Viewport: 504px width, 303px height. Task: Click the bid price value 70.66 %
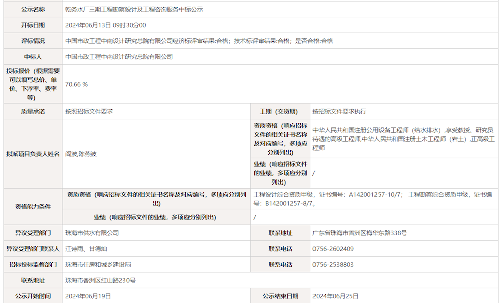pyautogui.click(x=76, y=84)
